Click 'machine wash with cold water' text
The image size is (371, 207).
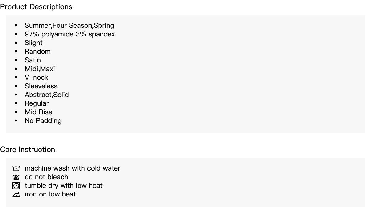pyautogui.click(x=72, y=168)
